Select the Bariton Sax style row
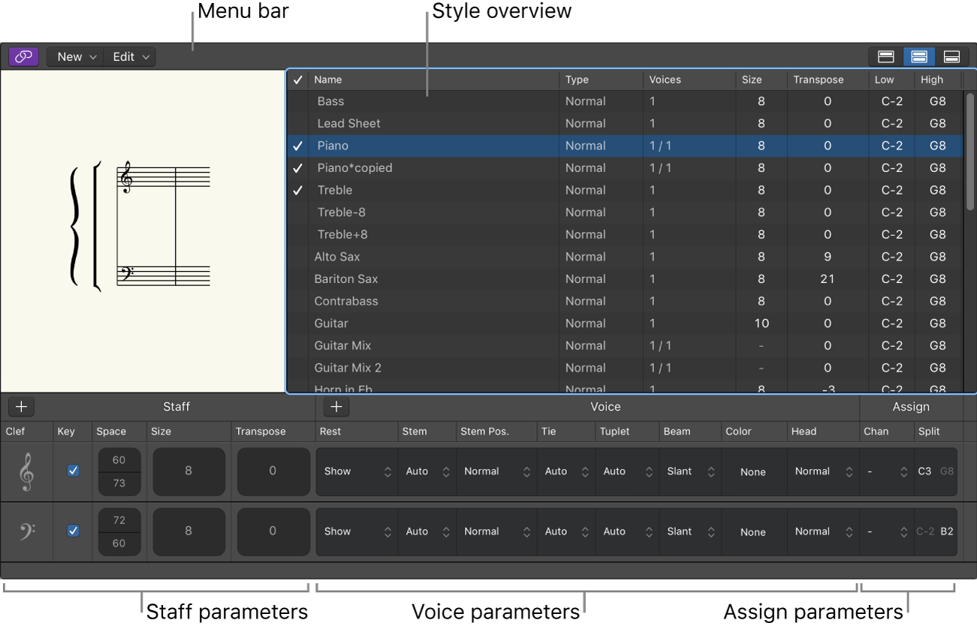Viewport: 977px width, 629px height. [x=625, y=278]
